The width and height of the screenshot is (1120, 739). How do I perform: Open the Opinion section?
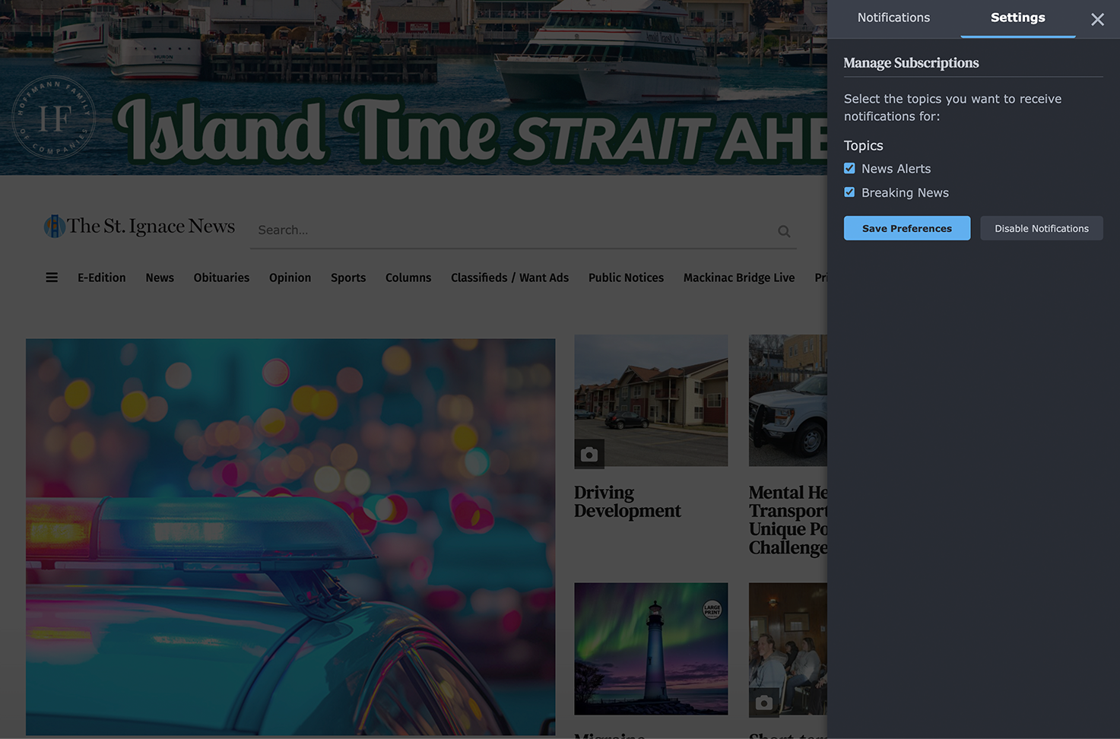(290, 278)
